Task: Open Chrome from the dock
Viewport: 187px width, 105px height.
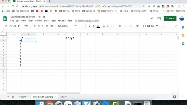Action: 49,103
